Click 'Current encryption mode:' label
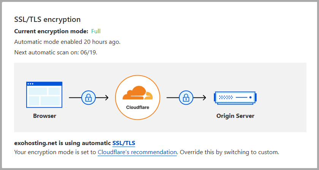This screenshot has height=170, width=319. coord(51,31)
